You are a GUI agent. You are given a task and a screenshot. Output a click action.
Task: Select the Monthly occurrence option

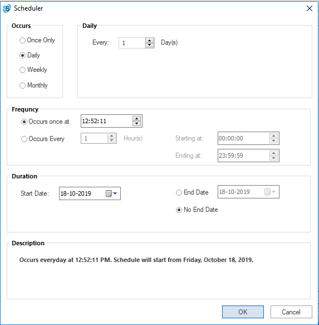point(33,85)
